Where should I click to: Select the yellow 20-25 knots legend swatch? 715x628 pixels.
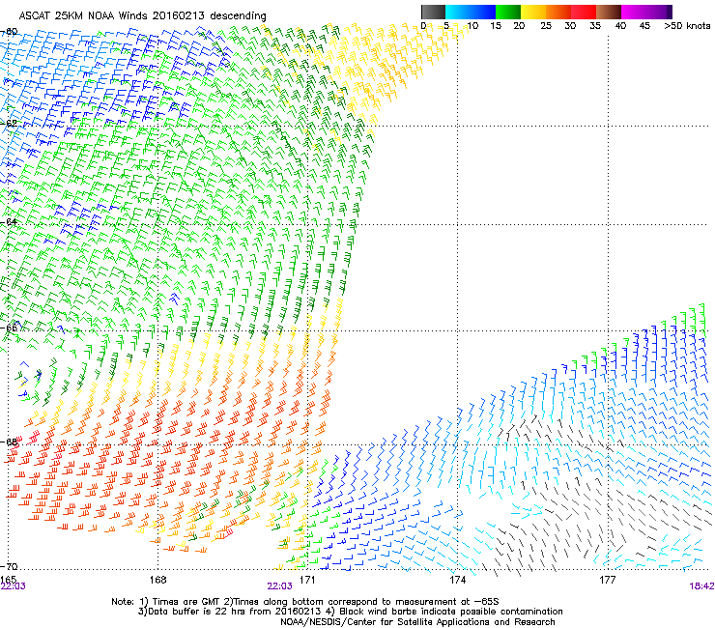[x=533, y=12]
